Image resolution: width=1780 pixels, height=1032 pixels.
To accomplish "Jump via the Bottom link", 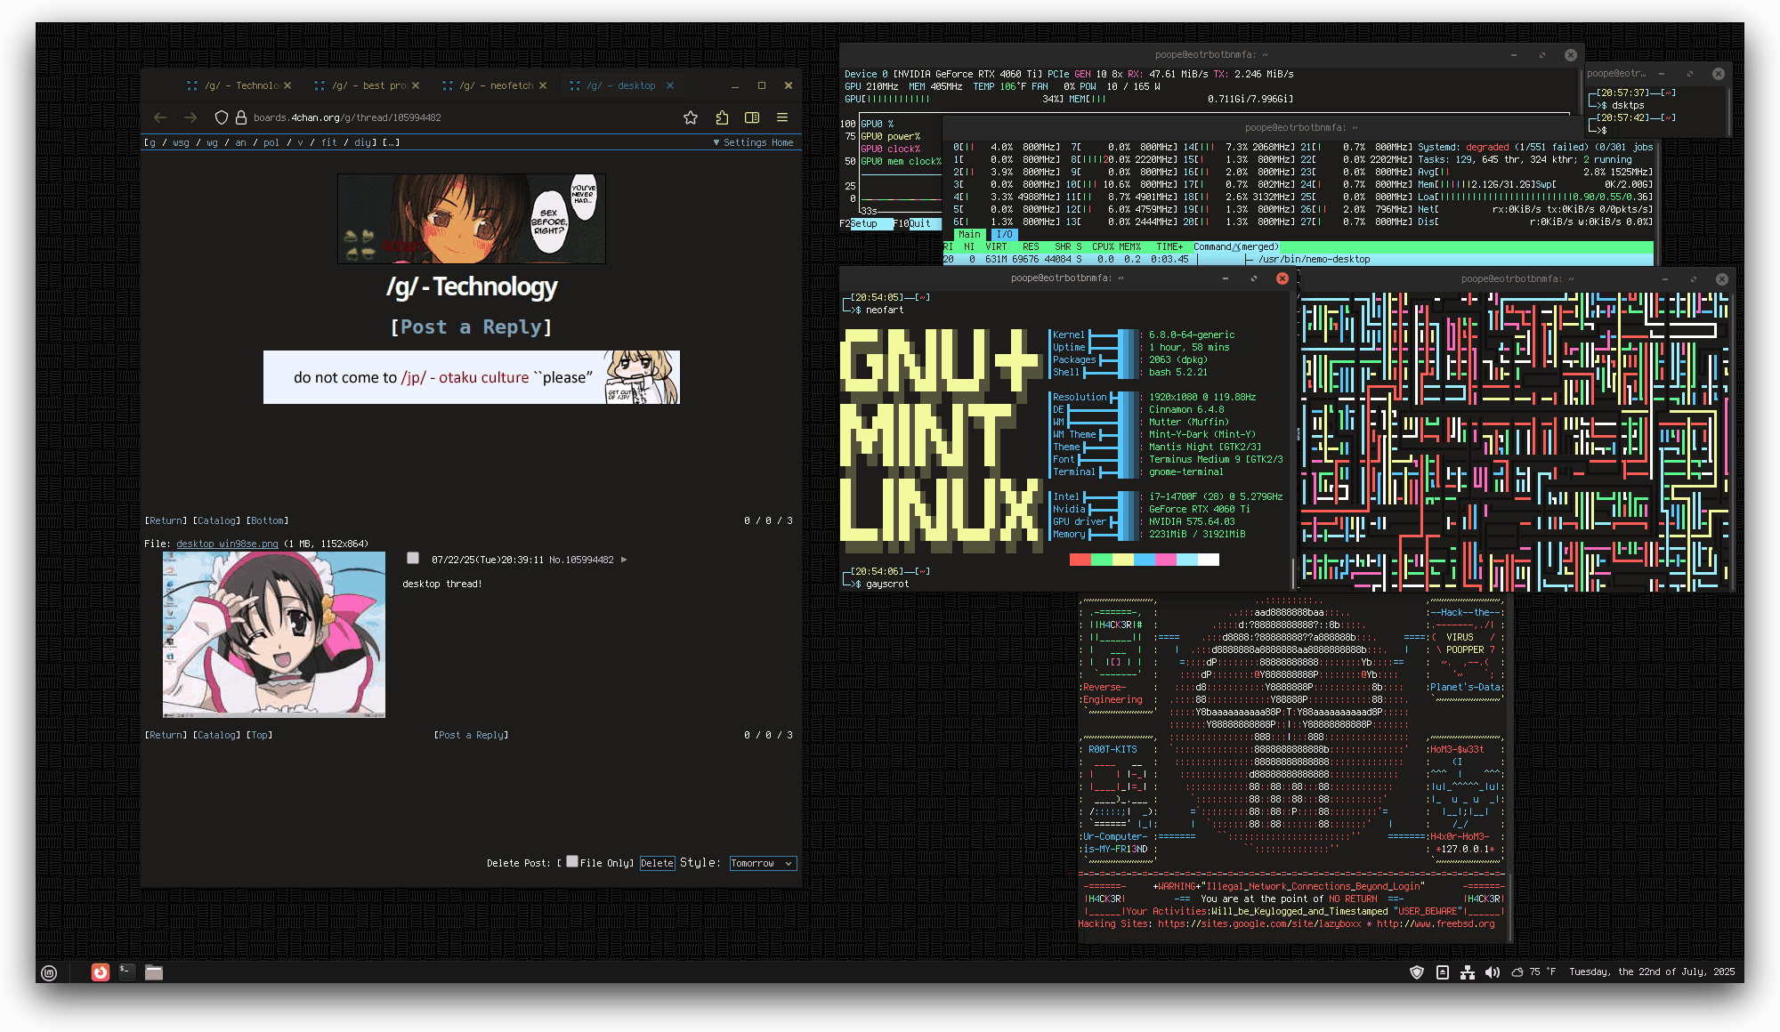I will (267, 520).
